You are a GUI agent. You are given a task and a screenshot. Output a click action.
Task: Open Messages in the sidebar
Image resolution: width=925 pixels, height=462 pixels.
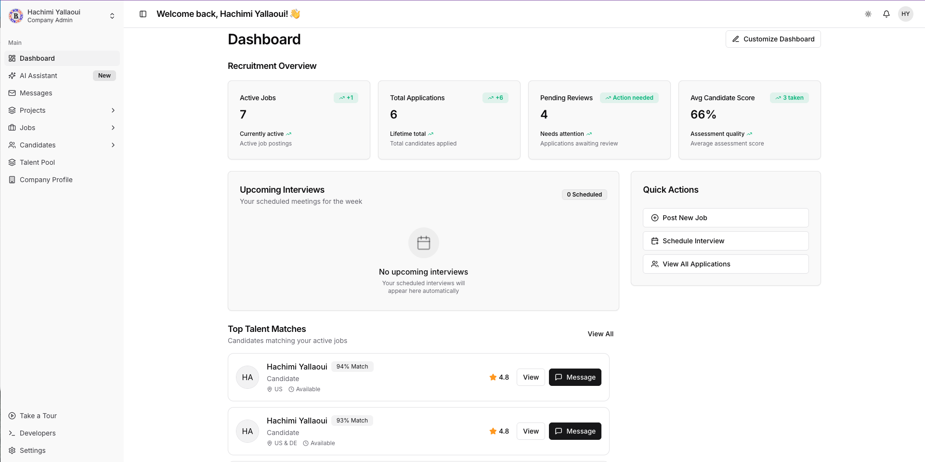pyautogui.click(x=62, y=93)
